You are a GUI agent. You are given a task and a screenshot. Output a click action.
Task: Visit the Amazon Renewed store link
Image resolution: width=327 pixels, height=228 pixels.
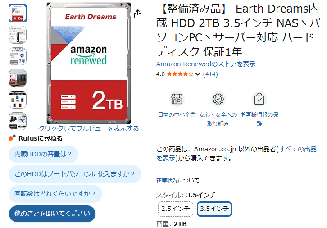pos(205,64)
